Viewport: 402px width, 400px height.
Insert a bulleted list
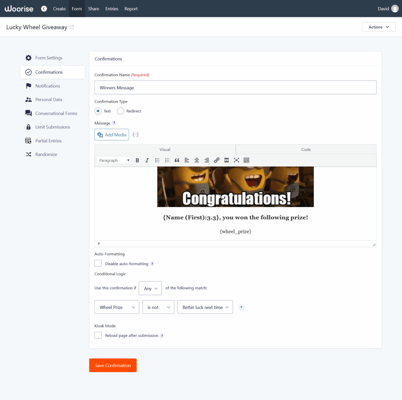[x=157, y=160]
